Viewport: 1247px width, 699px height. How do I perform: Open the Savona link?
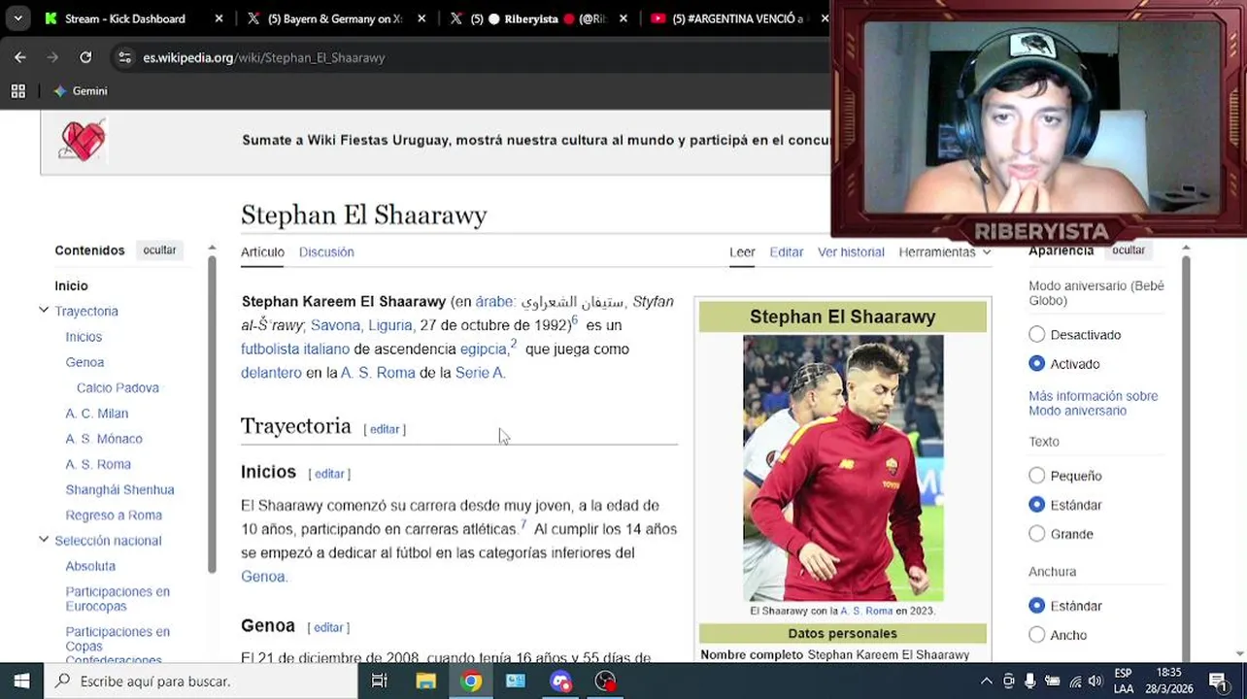[335, 325]
